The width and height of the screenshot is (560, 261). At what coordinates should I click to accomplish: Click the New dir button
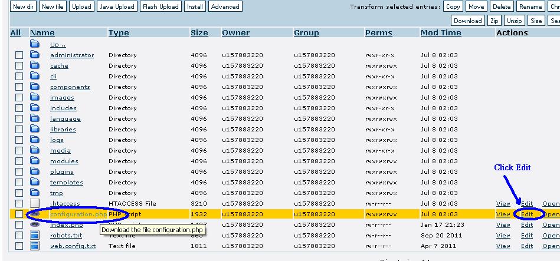tap(23, 6)
